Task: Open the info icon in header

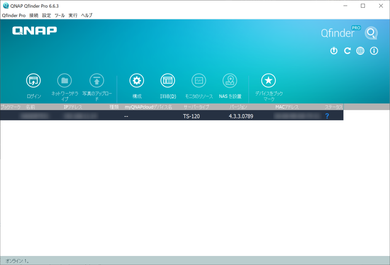Action: pyautogui.click(x=374, y=51)
